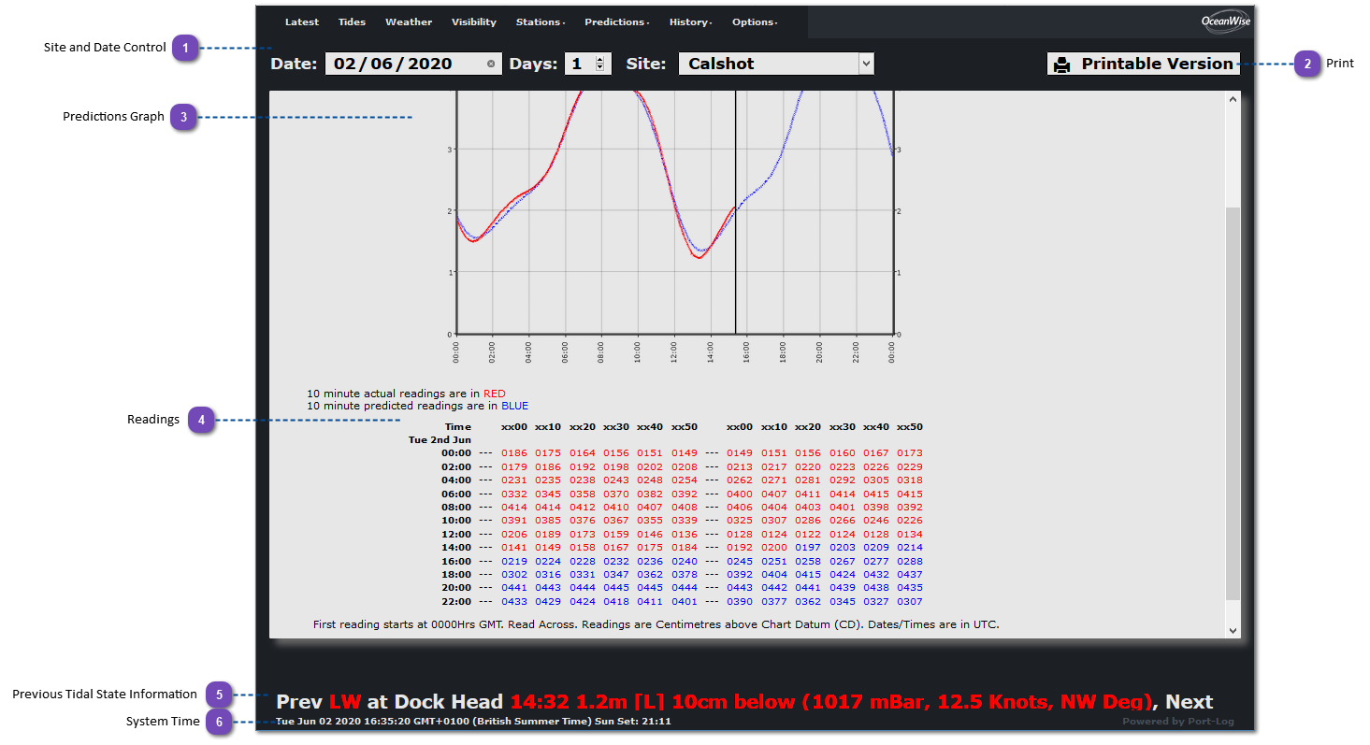Open the Tides menu item

[x=352, y=22]
